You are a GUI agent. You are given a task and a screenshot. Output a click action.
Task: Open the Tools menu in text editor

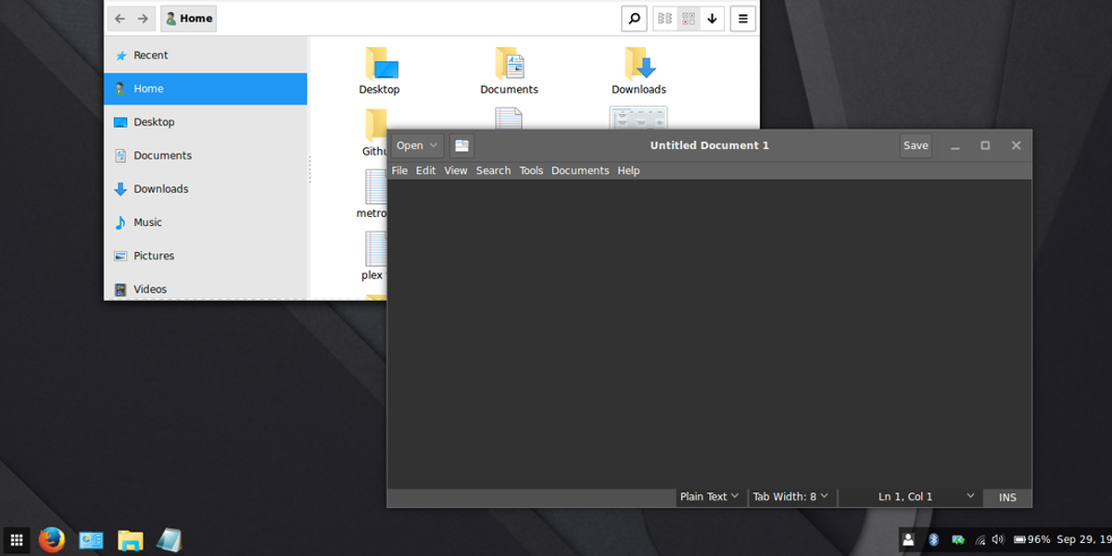[531, 171]
